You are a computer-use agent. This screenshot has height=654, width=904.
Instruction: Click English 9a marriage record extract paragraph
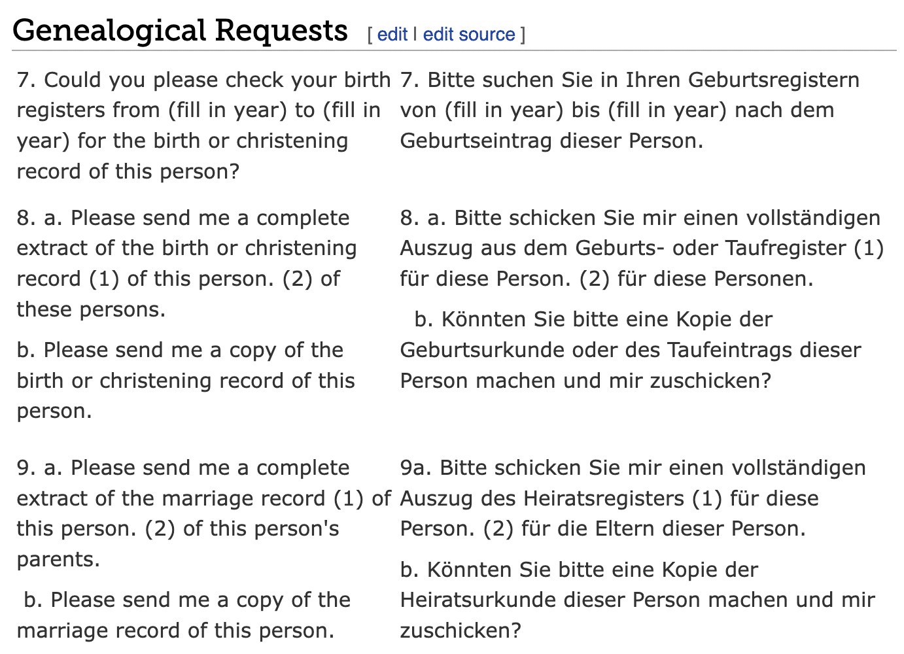tap(203, 513)
